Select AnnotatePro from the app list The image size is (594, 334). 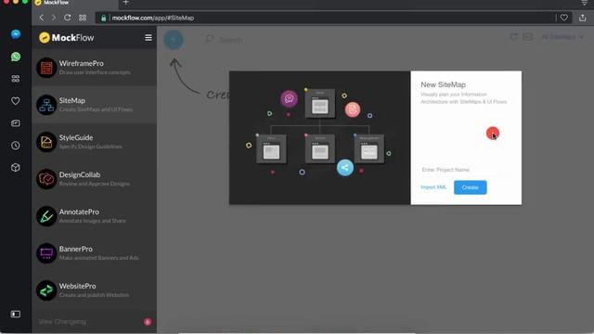coord(95,216)
